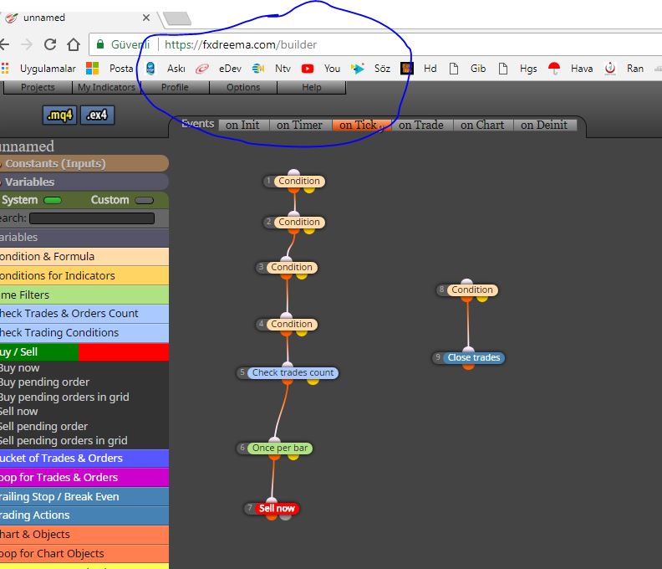Click the .mq4 export icon
Screen dimensions: 662x569
pyautogui.click(x=59, y=115)
